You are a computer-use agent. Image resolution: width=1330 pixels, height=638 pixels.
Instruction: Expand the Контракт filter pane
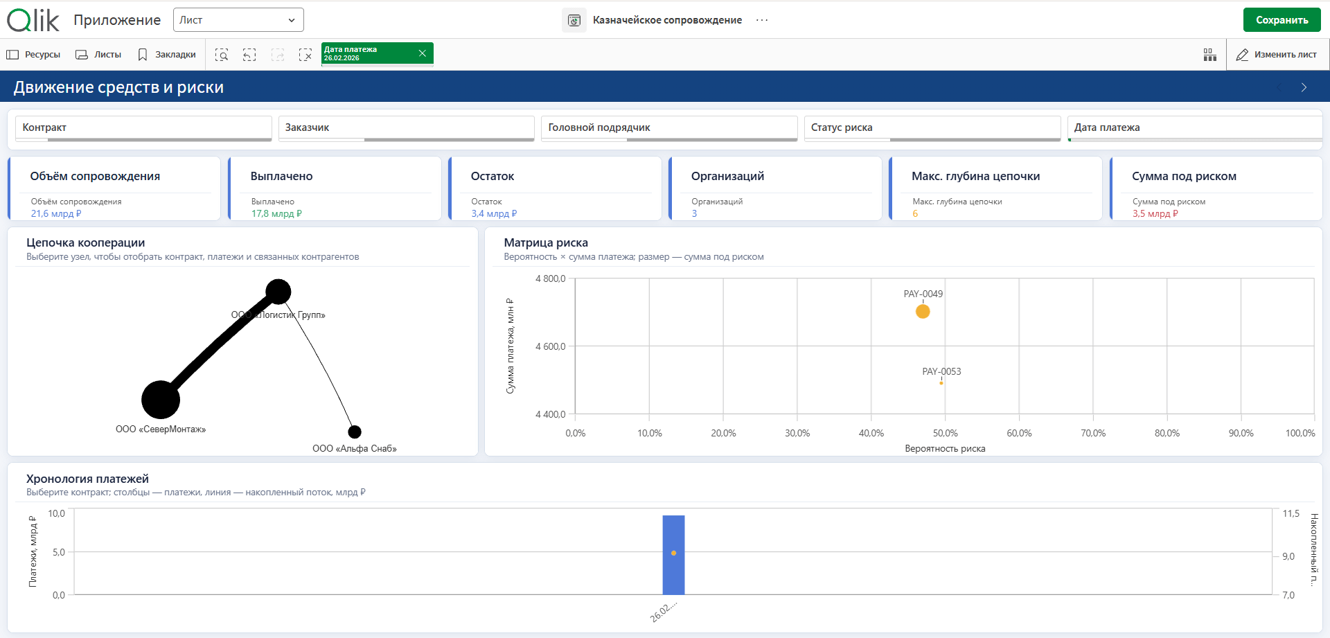[143, 128]
